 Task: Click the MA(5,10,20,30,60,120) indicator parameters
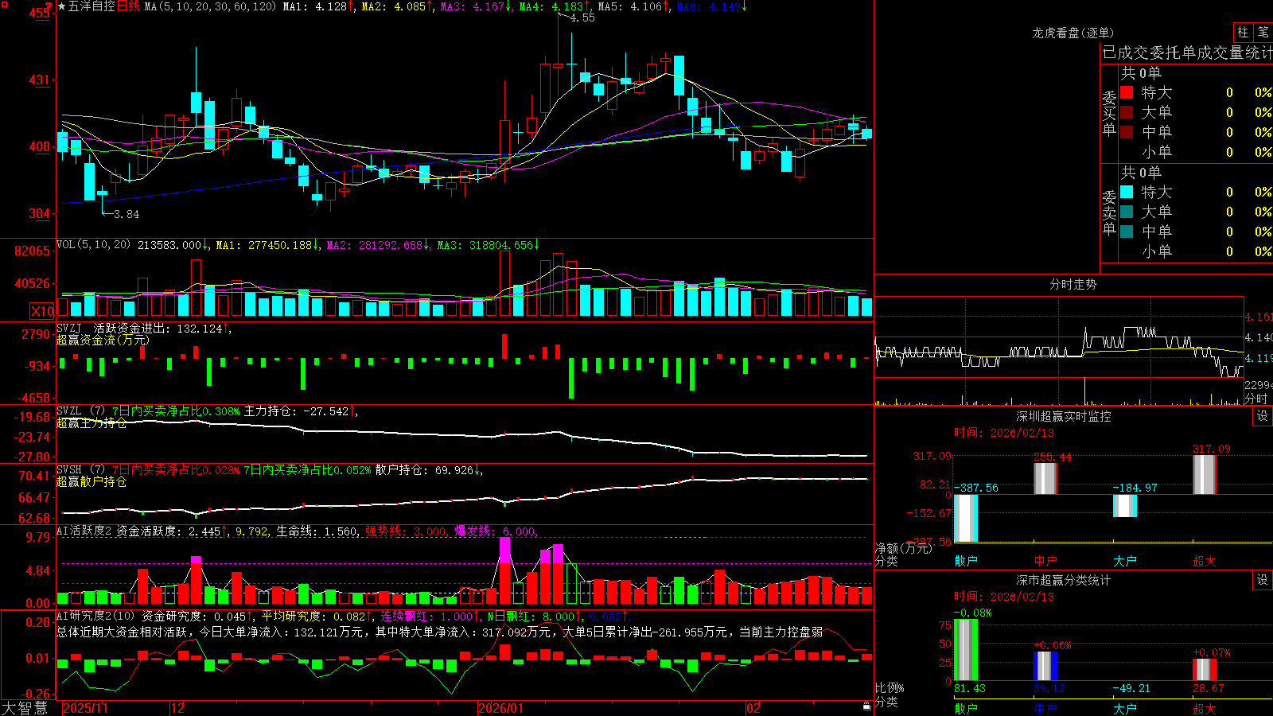(x=210, y=6)
